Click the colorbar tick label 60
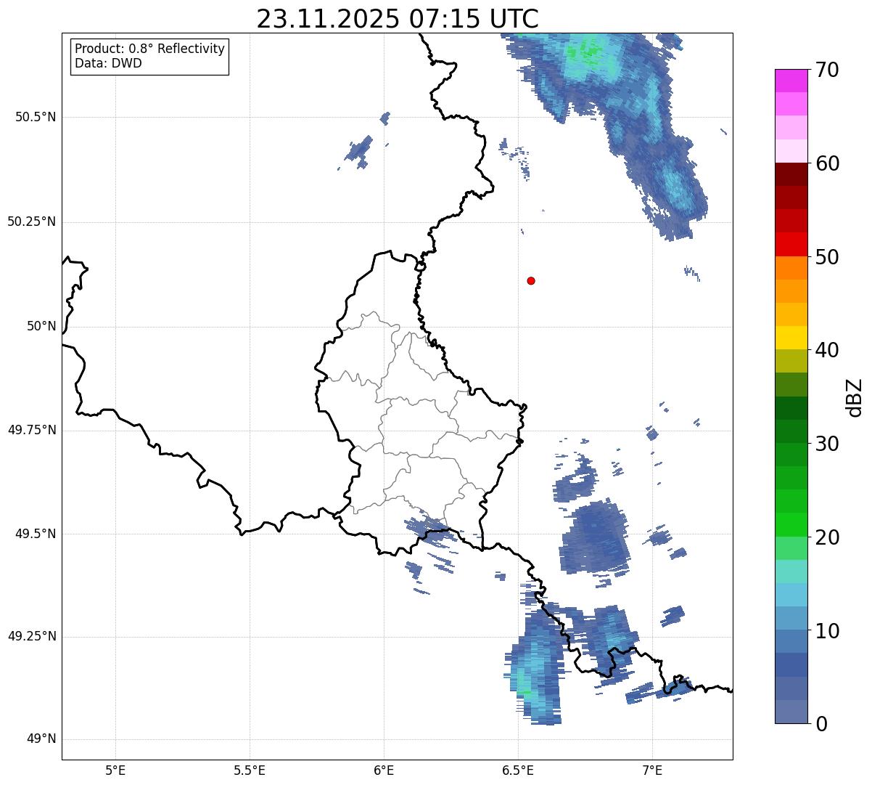The image size is (872, 785). (827, 163)
